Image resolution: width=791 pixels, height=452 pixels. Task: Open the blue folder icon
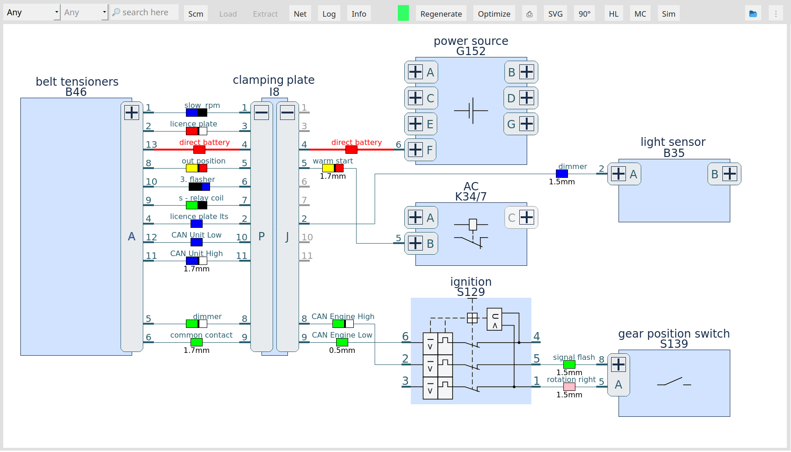[753, 14]
